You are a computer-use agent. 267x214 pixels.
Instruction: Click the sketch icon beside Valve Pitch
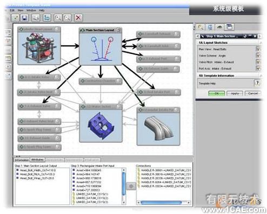(x=258, y=62)
